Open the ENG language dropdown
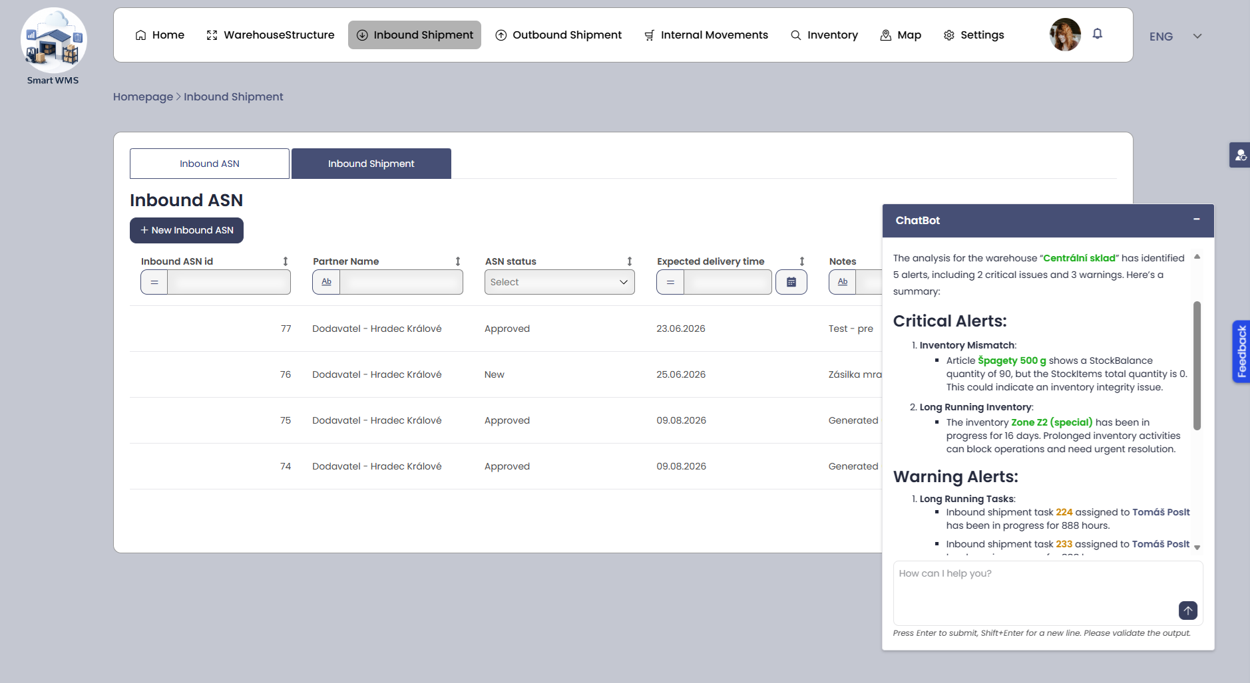 point(1175,37)
